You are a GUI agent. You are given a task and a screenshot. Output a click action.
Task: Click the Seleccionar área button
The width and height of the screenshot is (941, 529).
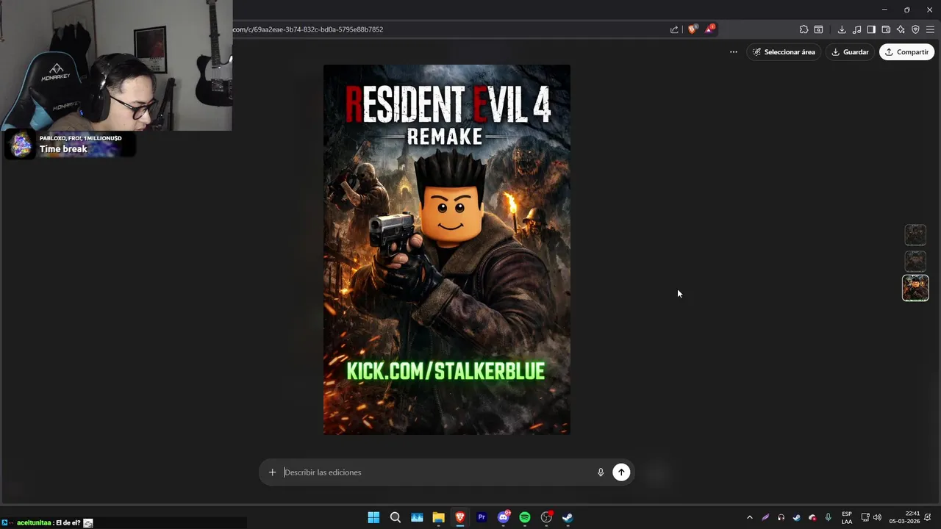click(784, 52)
